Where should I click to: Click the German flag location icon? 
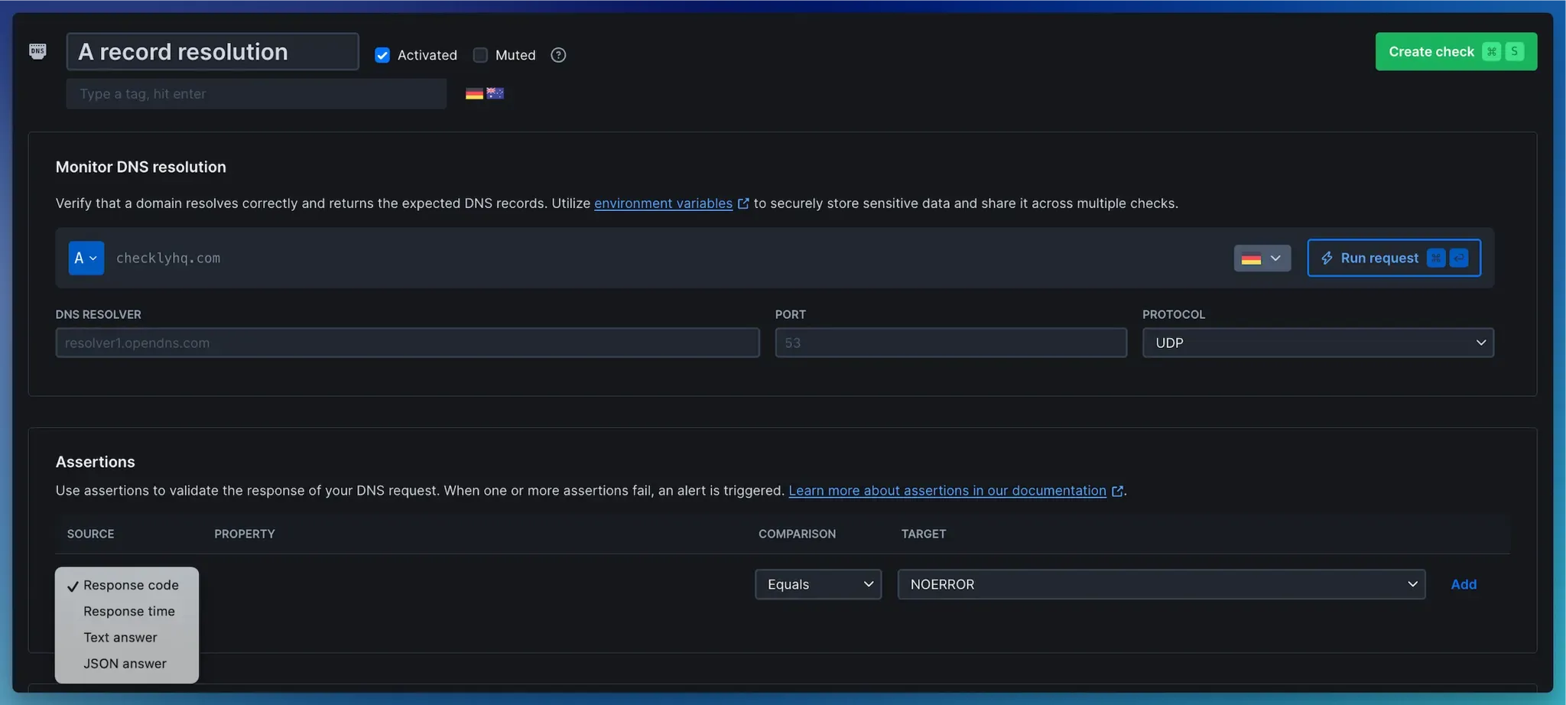point(474,93)
